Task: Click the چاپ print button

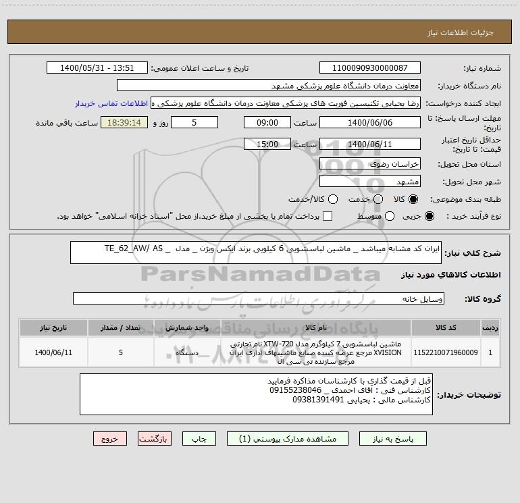Action: pyautogui.click(x=199, y=439)
